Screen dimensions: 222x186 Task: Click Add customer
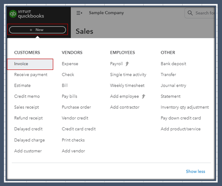click(x=28, y=151)
